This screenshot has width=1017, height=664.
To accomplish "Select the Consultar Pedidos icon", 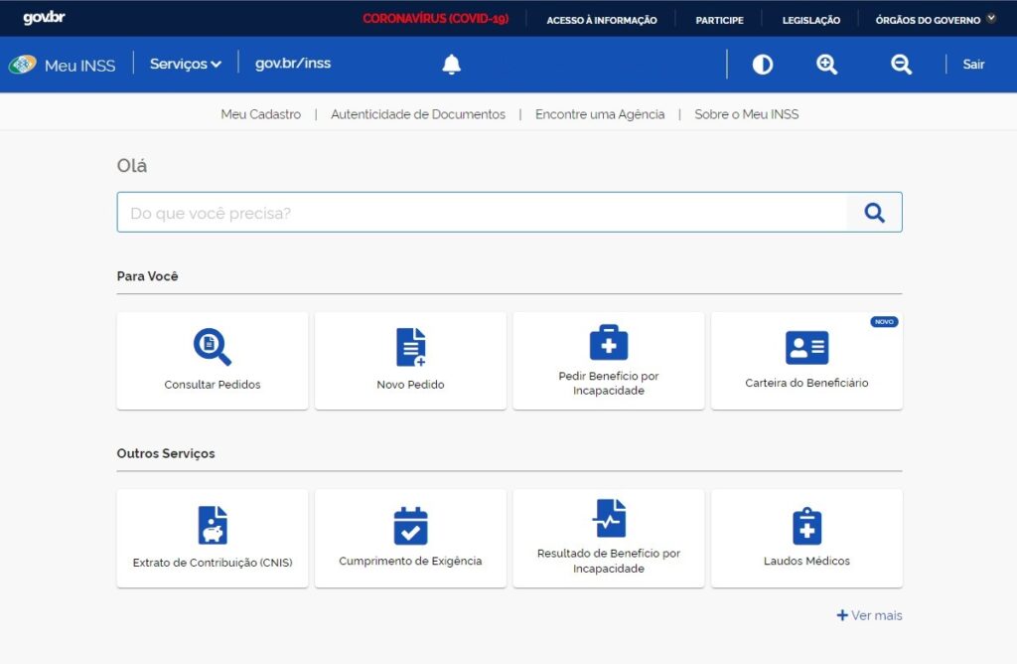I will (x=212, y=347).
